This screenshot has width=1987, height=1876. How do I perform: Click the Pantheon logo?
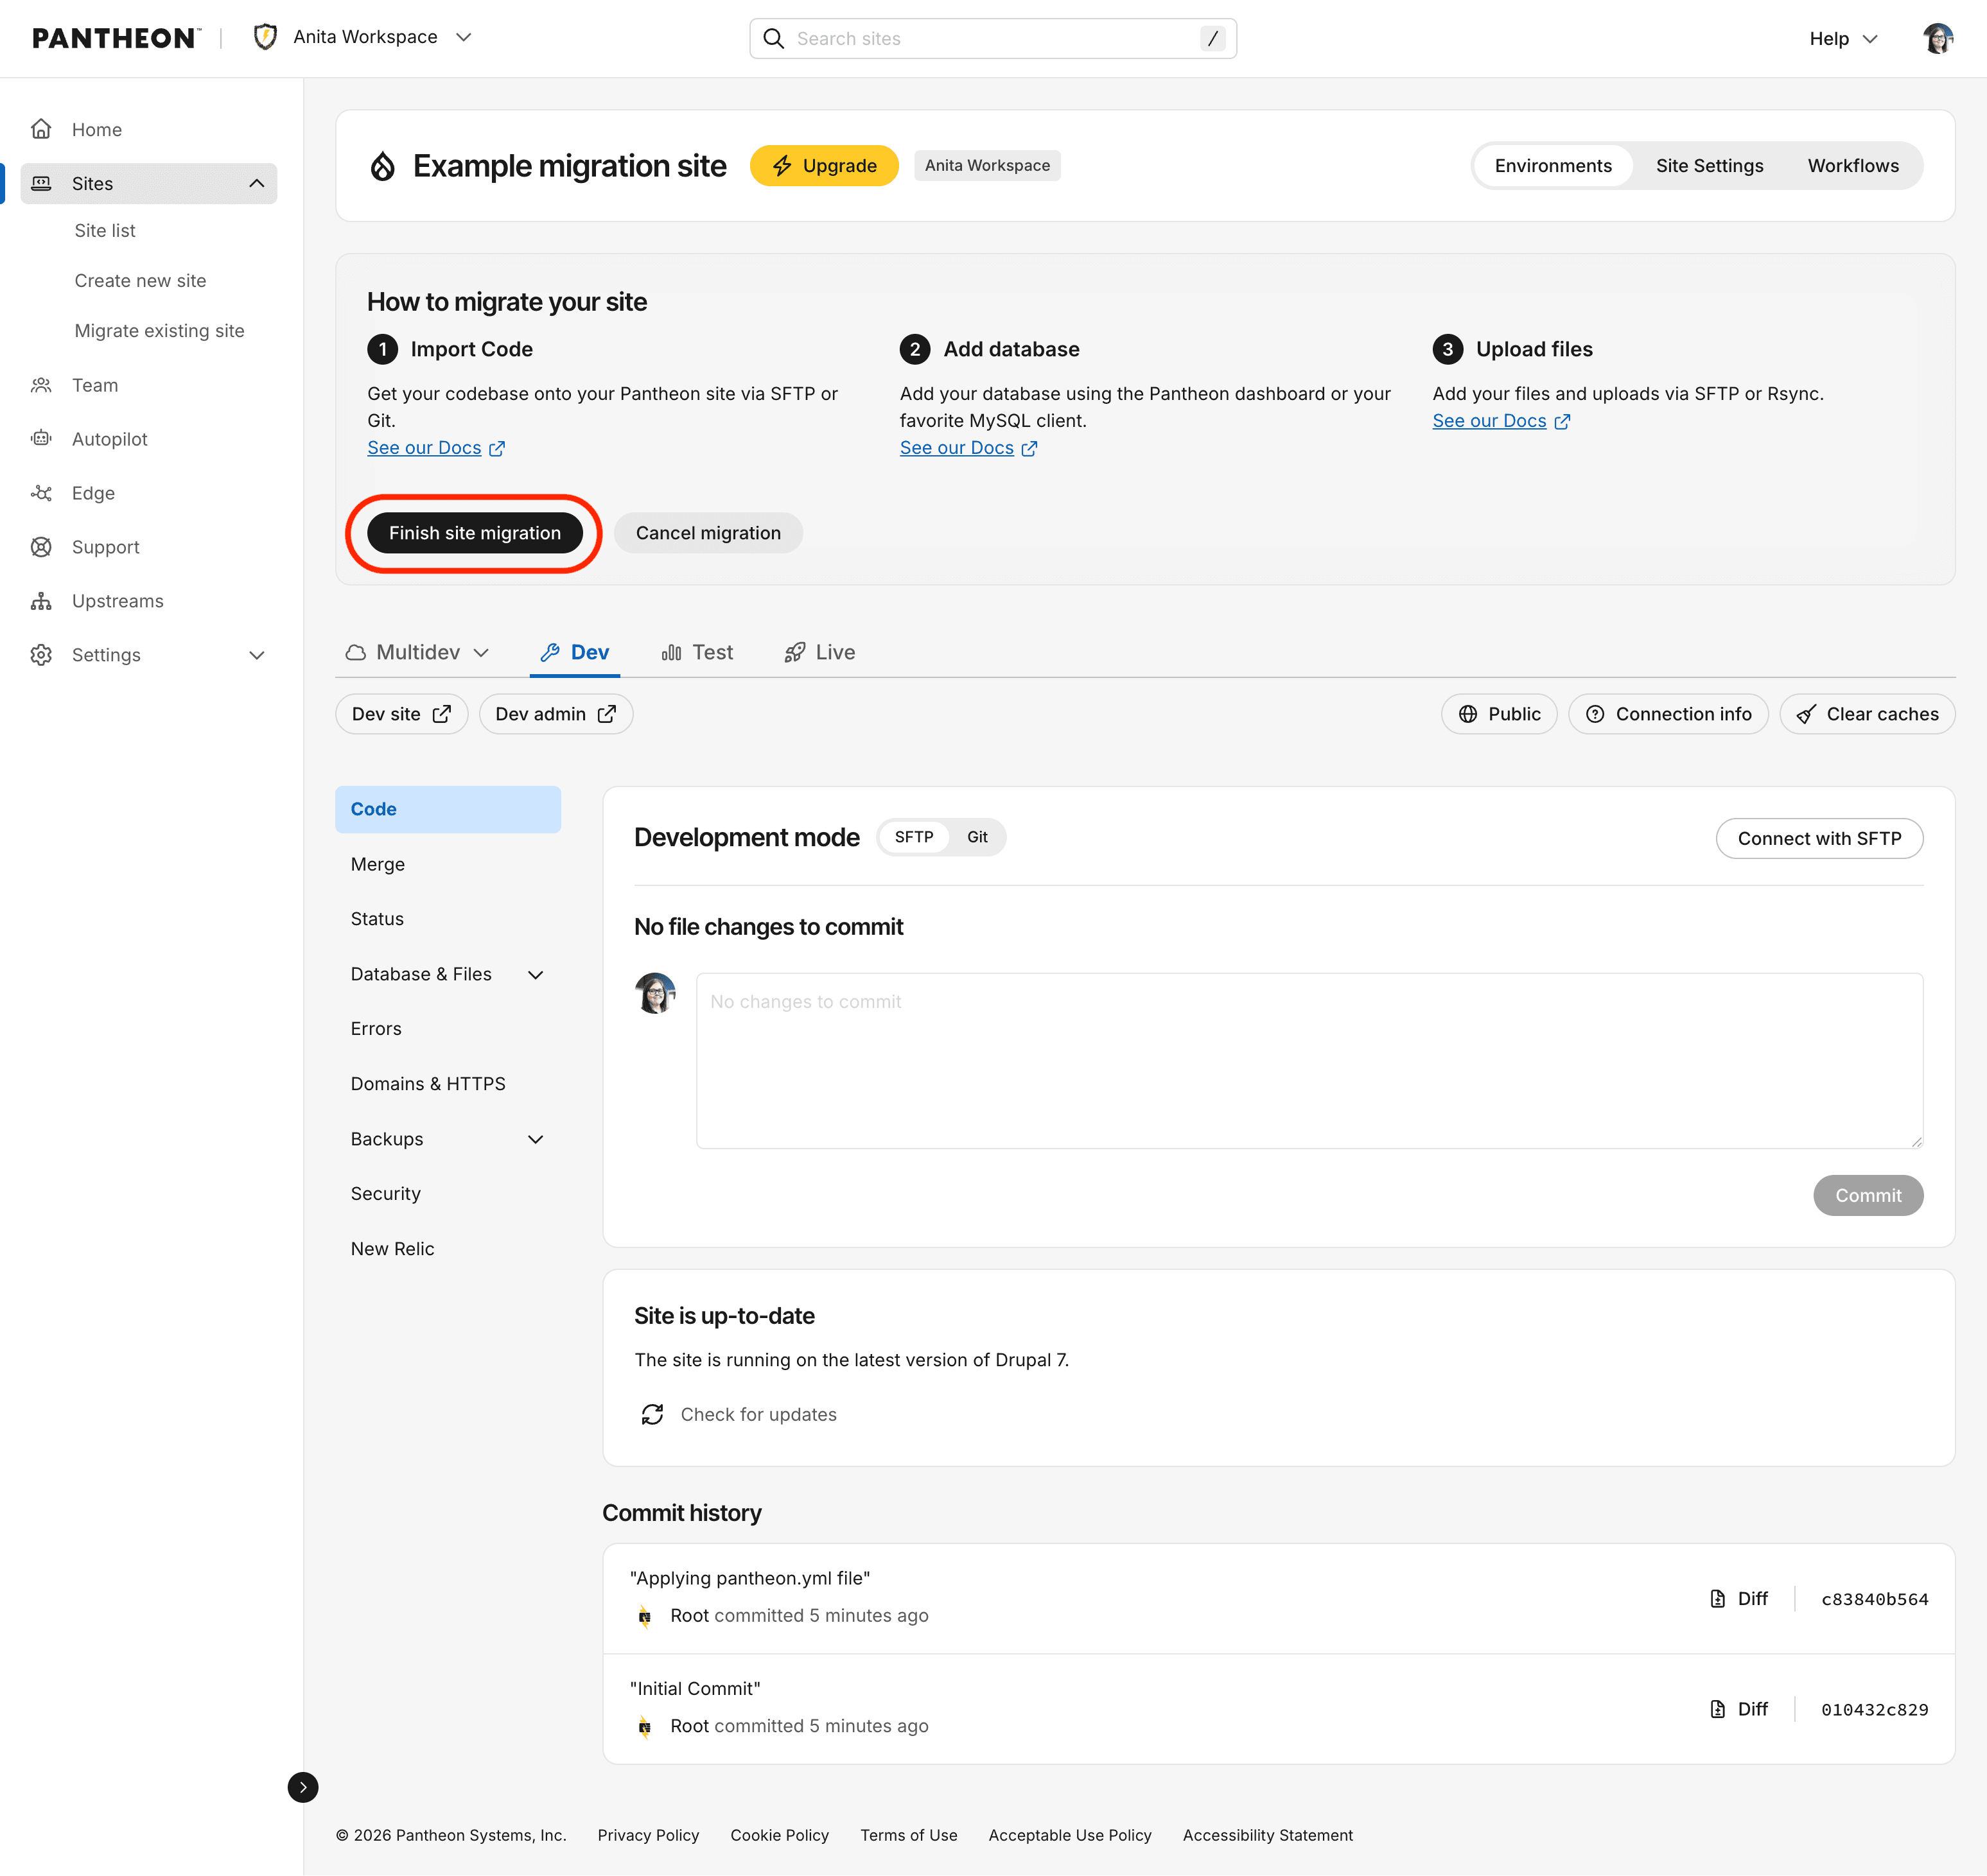(116, 38)
